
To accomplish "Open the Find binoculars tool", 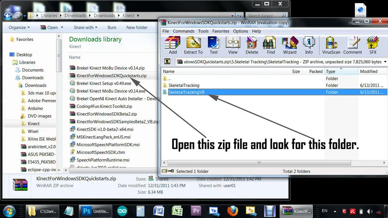I will [x=271, y=45].
